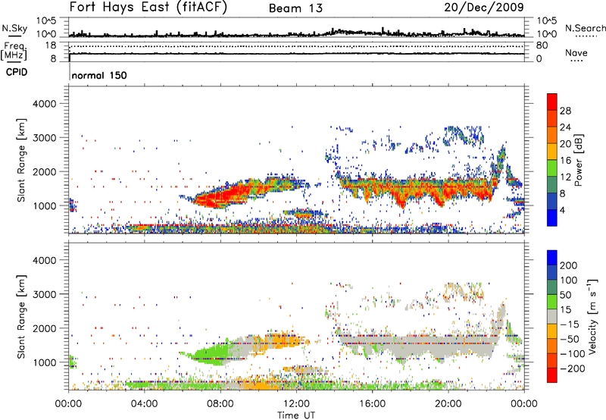
Task: Click the 'Fort Hays East (fitACF)' title
Action: coord(148,8)
